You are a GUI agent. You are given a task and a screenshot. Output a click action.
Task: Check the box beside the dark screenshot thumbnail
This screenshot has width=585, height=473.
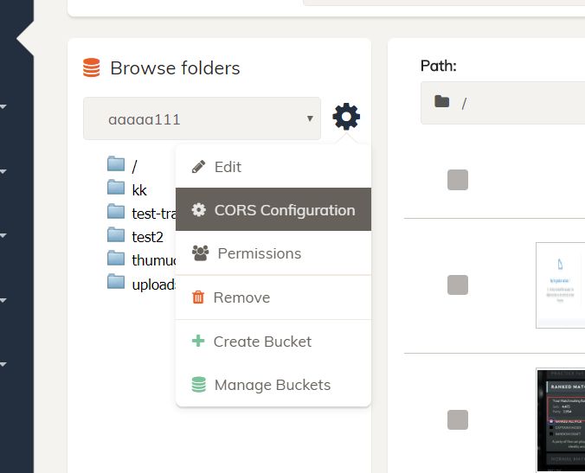(458, 419)
